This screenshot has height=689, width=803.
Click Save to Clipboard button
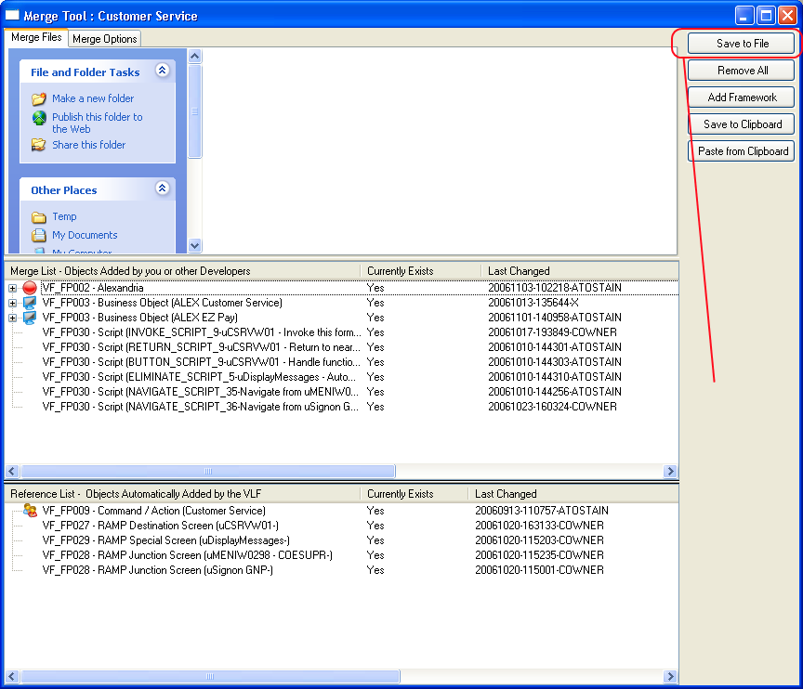click(x=741, y=124)
